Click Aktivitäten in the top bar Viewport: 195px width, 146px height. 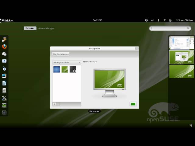click(7, 20)
